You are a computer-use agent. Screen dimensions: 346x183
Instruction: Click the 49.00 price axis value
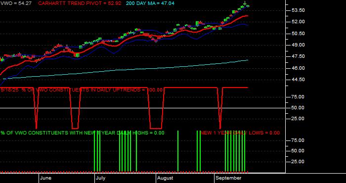[298, 45]
